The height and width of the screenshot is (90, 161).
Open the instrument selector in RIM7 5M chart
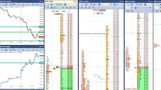(2, 4)
